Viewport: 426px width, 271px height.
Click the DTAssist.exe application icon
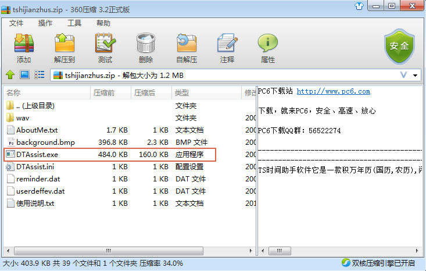(x=10, y=154)
